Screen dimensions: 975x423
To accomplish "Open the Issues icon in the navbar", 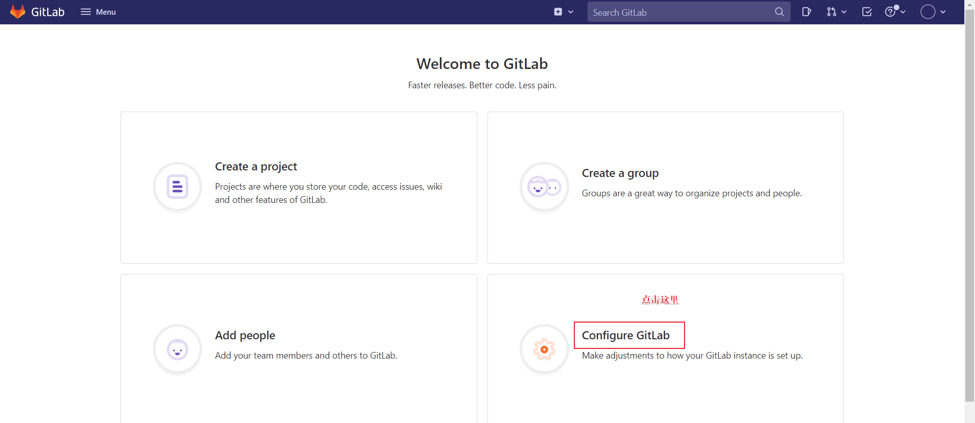I will click(x=806, y=12).
